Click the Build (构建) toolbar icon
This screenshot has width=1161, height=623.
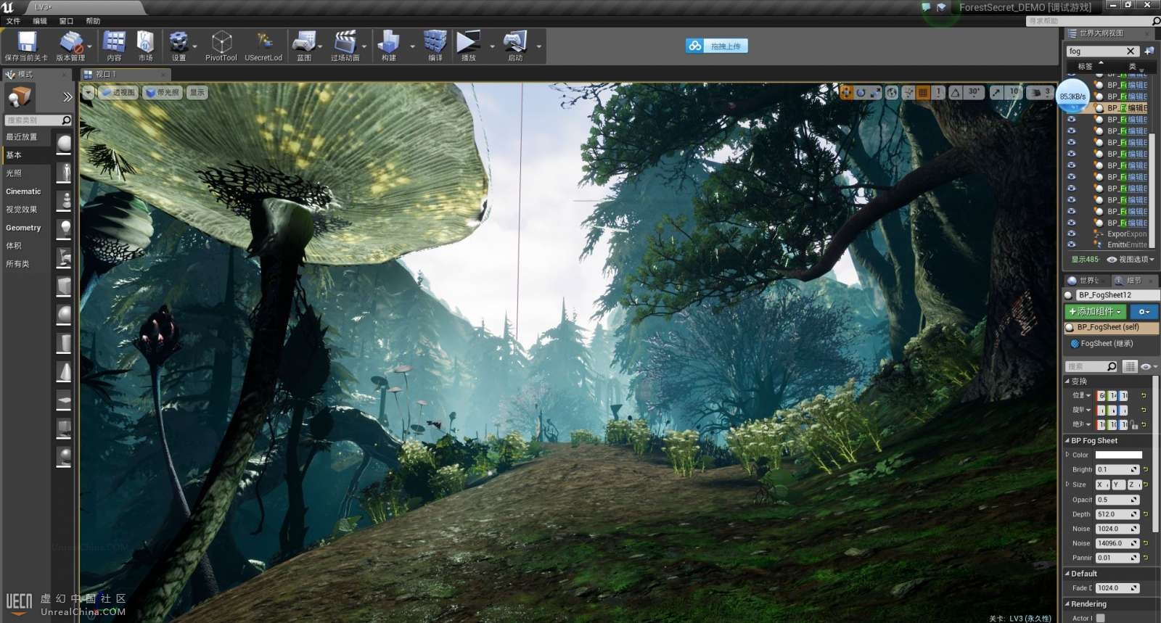pyautogui.click(x=389, y=43)
